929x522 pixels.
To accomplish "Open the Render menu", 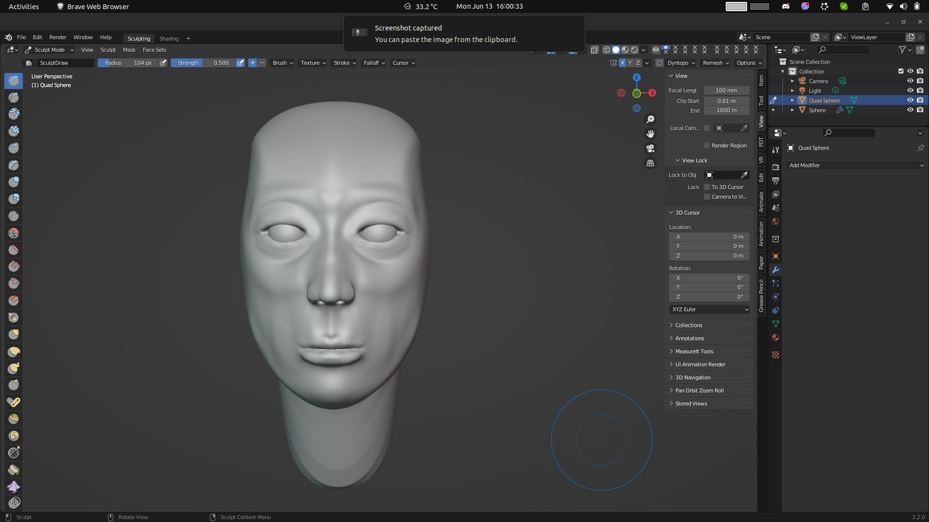I will 58,37.
